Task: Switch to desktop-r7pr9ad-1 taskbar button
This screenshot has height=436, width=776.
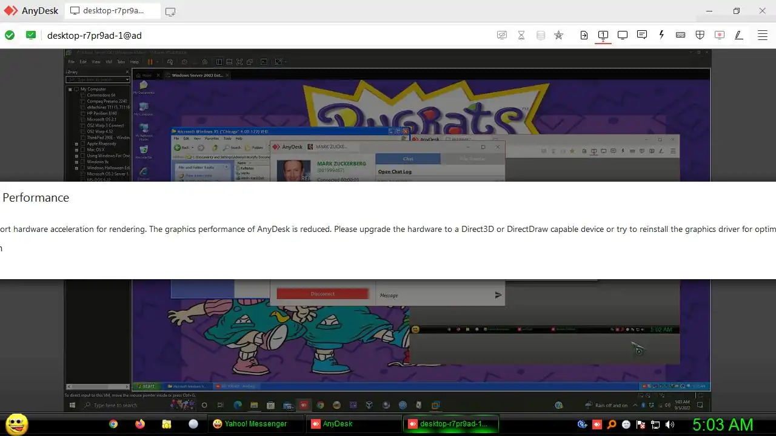Action: [x=452, y=424]
